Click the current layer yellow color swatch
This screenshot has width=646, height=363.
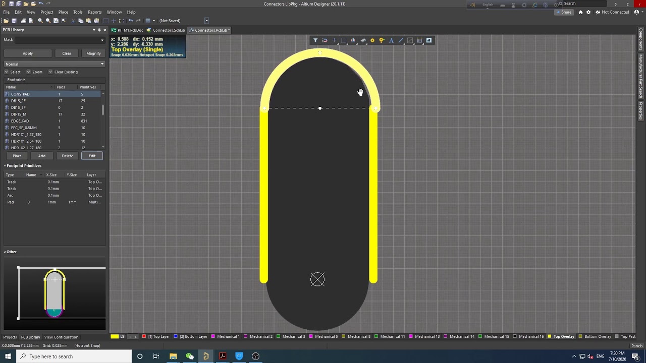(115, 336)
